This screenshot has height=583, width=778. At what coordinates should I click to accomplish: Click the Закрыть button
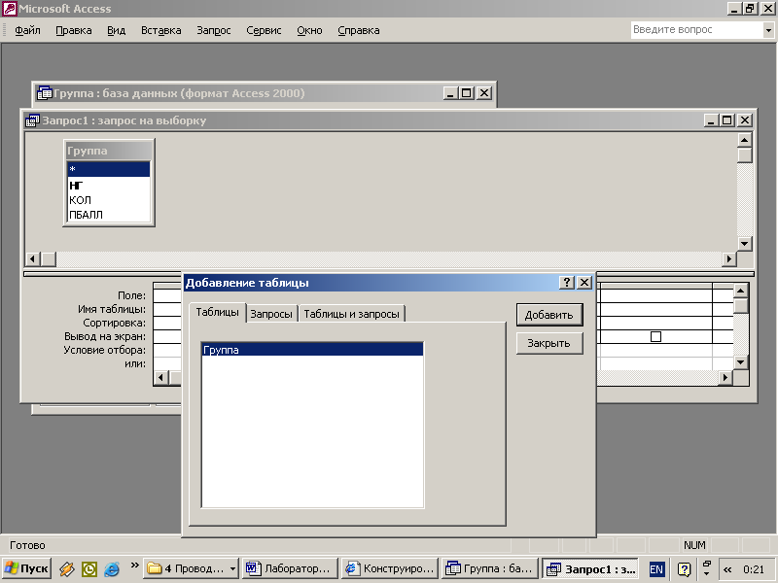coord(549,343)
